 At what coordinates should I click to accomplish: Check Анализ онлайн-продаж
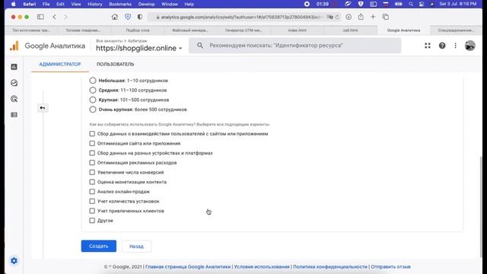92,191
